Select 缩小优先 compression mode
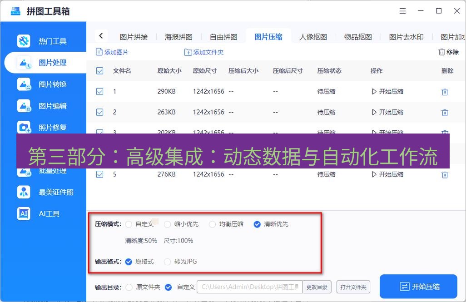 tap(167, 224)
